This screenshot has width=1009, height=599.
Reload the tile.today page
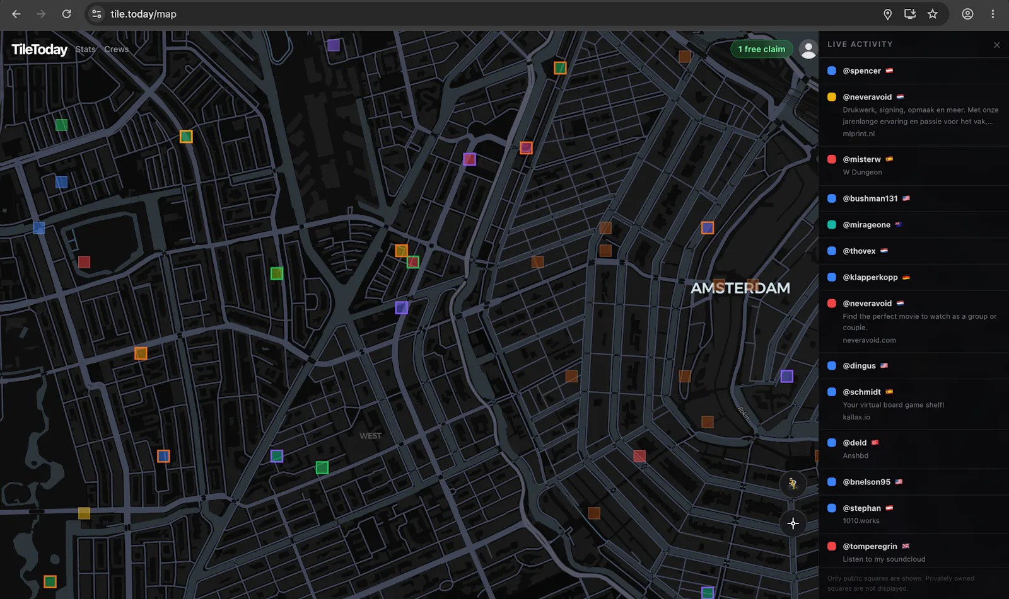pos(66,14)
